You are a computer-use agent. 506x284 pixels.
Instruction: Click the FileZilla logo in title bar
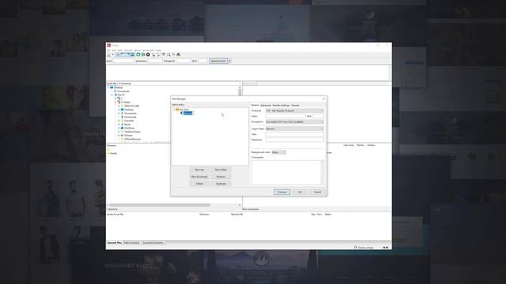(x=109, y=45)
